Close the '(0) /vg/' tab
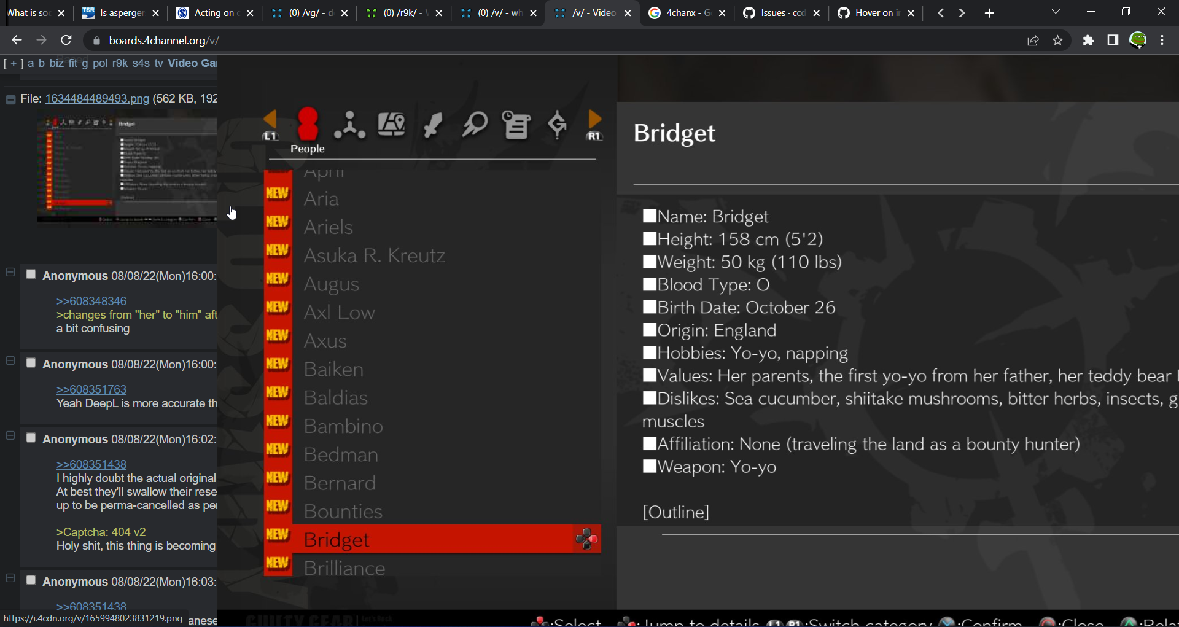The image size is (1179, 627). 344,13
